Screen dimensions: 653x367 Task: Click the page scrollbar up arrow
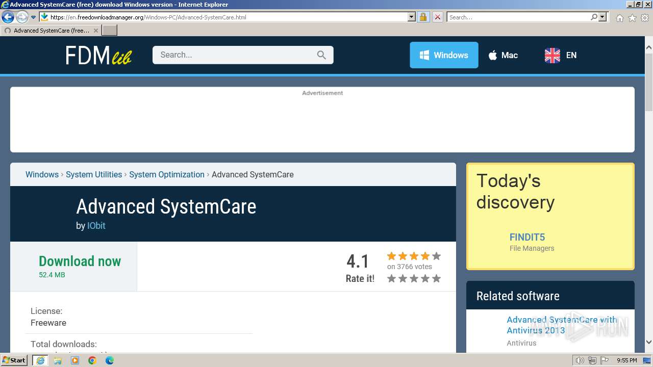click(x=649, y=47)
